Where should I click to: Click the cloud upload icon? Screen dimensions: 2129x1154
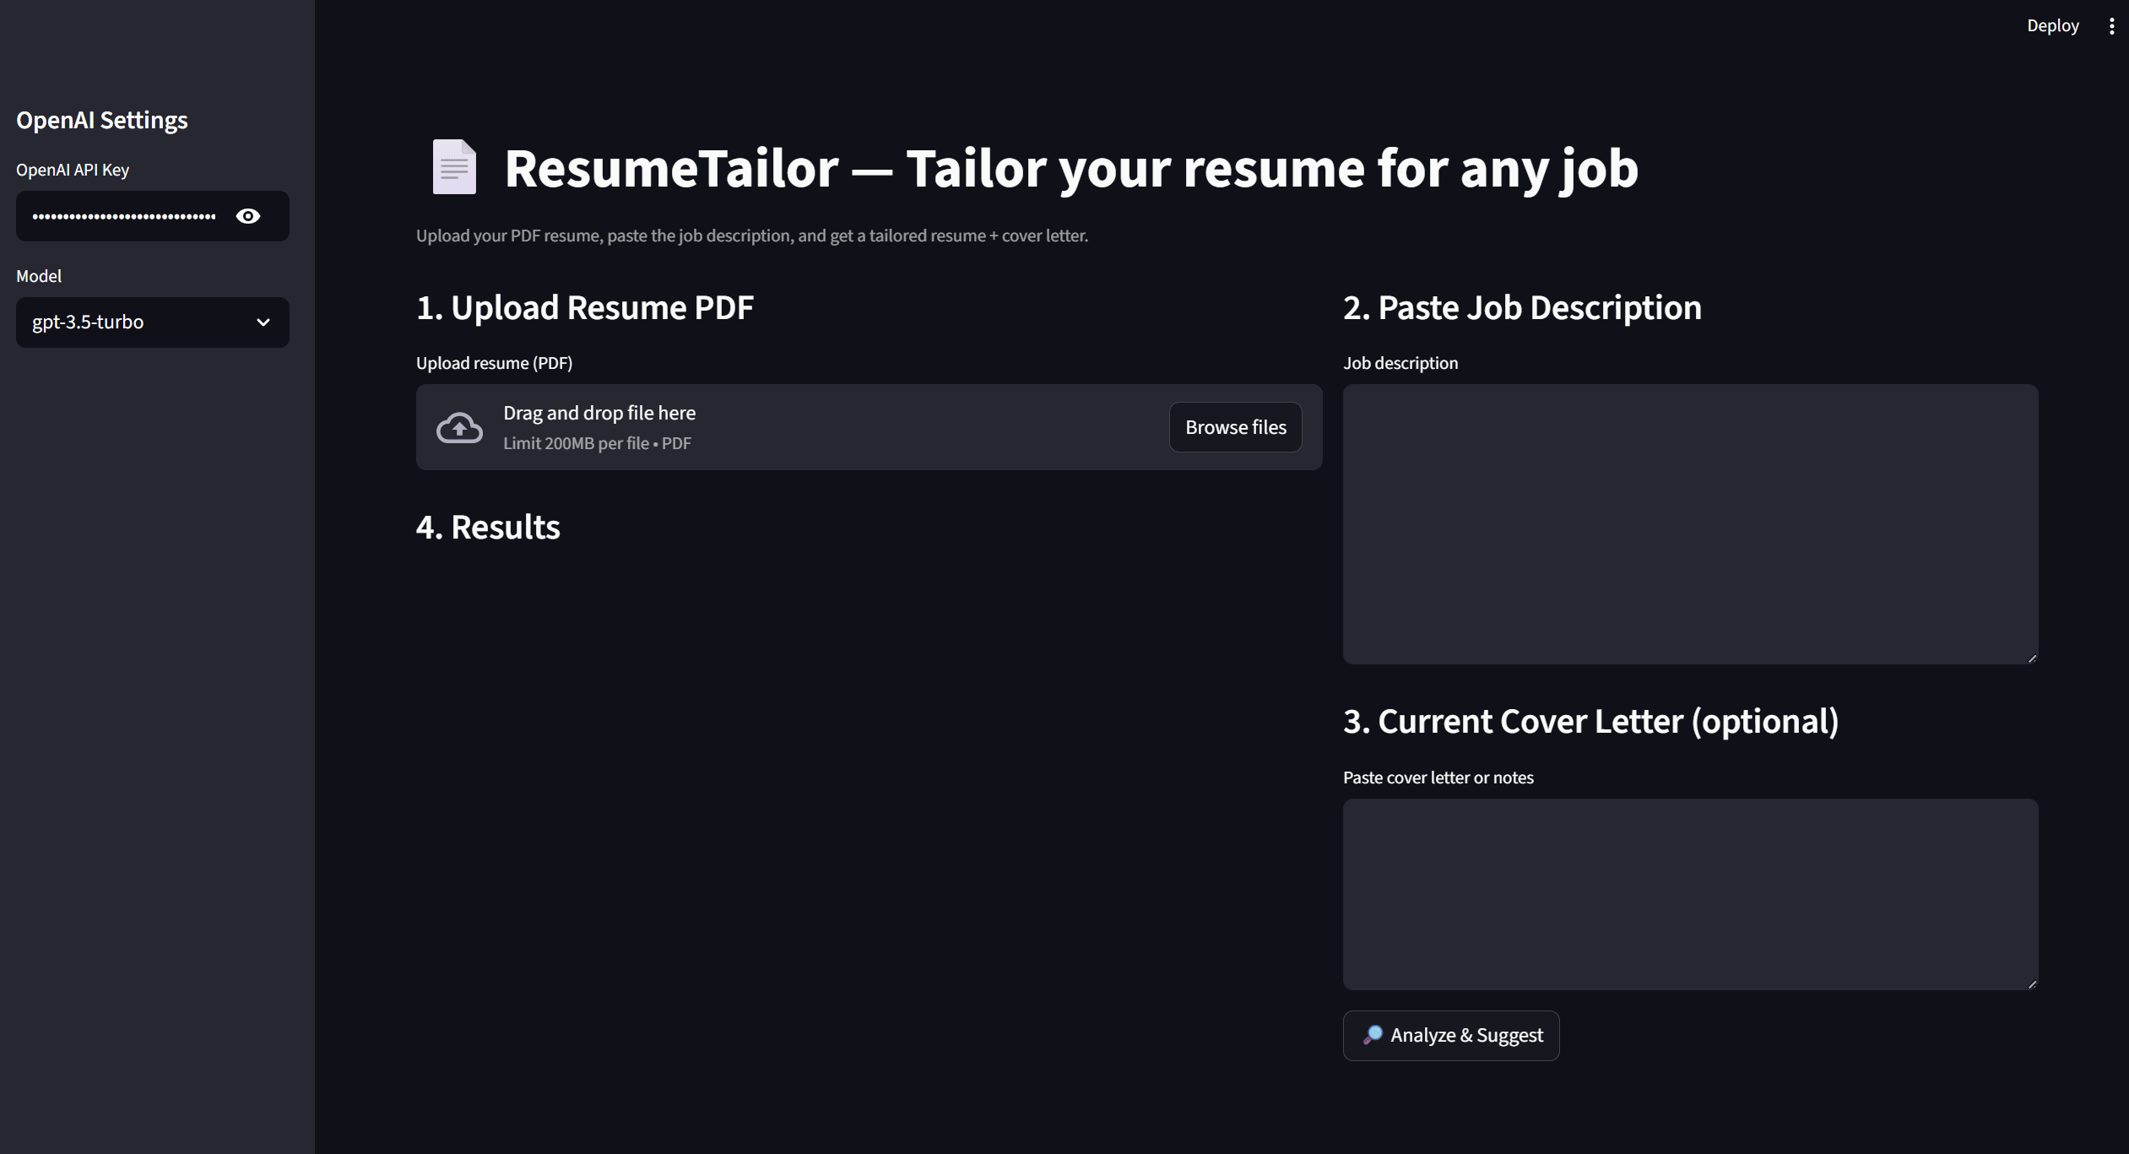(459, 427)
